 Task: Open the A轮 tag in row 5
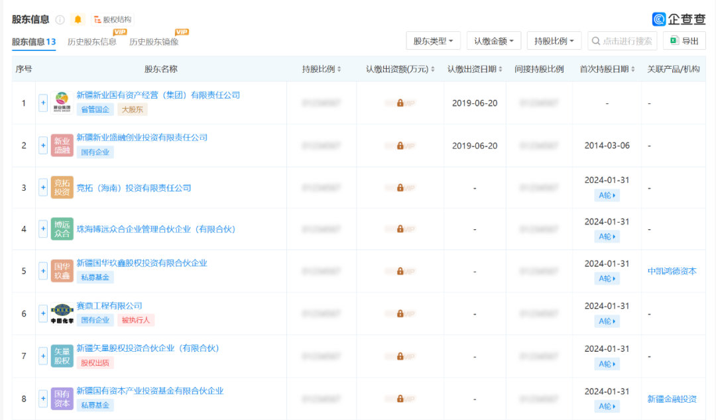(607, 278)
